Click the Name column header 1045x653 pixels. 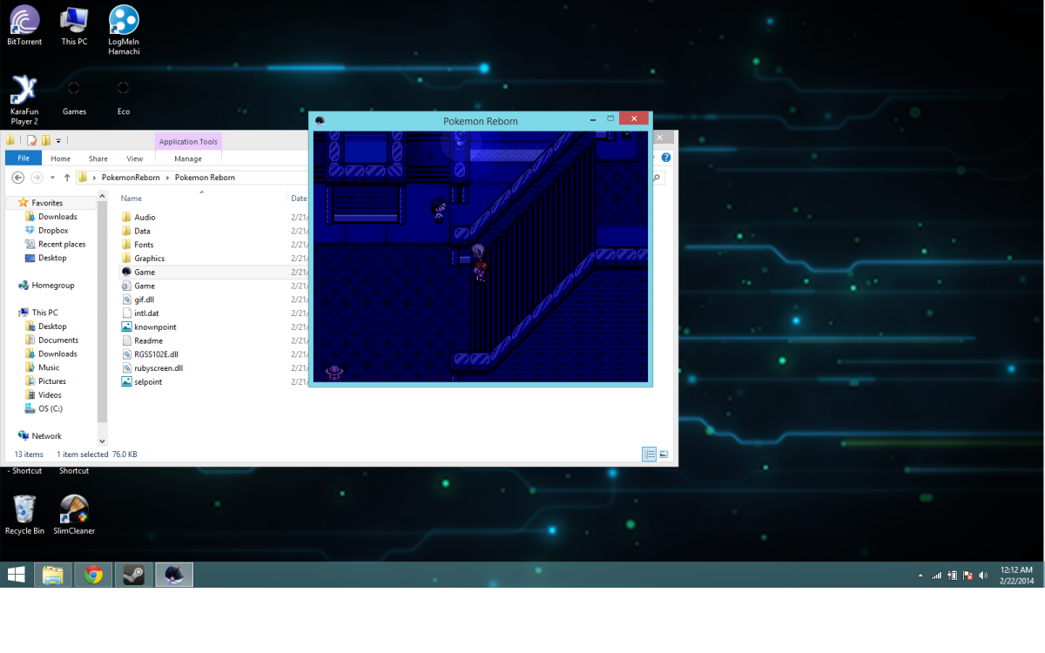(x=131, y=199)
